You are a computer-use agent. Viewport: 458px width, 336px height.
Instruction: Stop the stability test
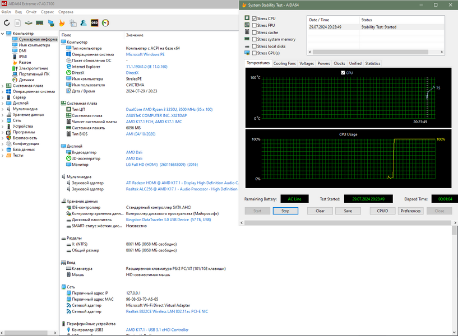(285, 211)
